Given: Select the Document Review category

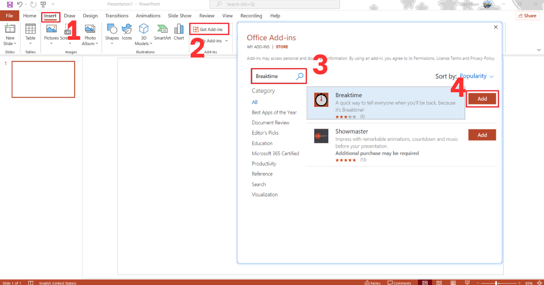Looking at the screenshot, I should coord(271,123).
